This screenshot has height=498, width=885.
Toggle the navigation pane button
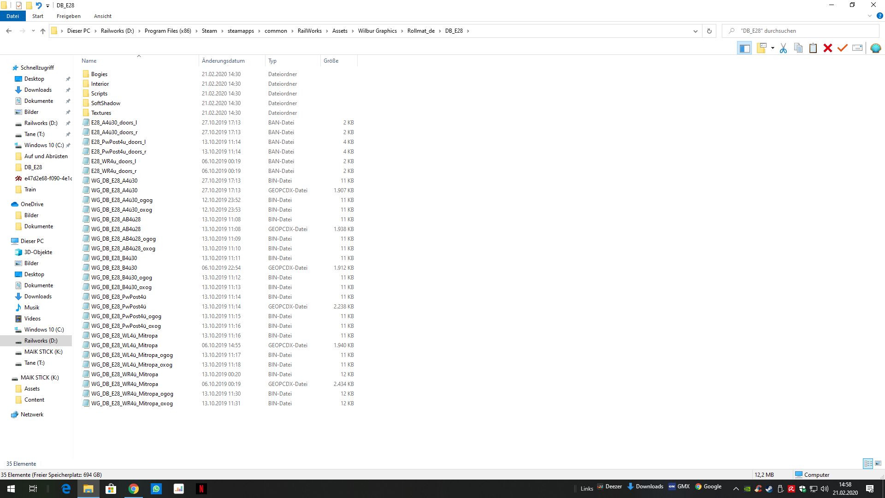[x=744, y=48]
